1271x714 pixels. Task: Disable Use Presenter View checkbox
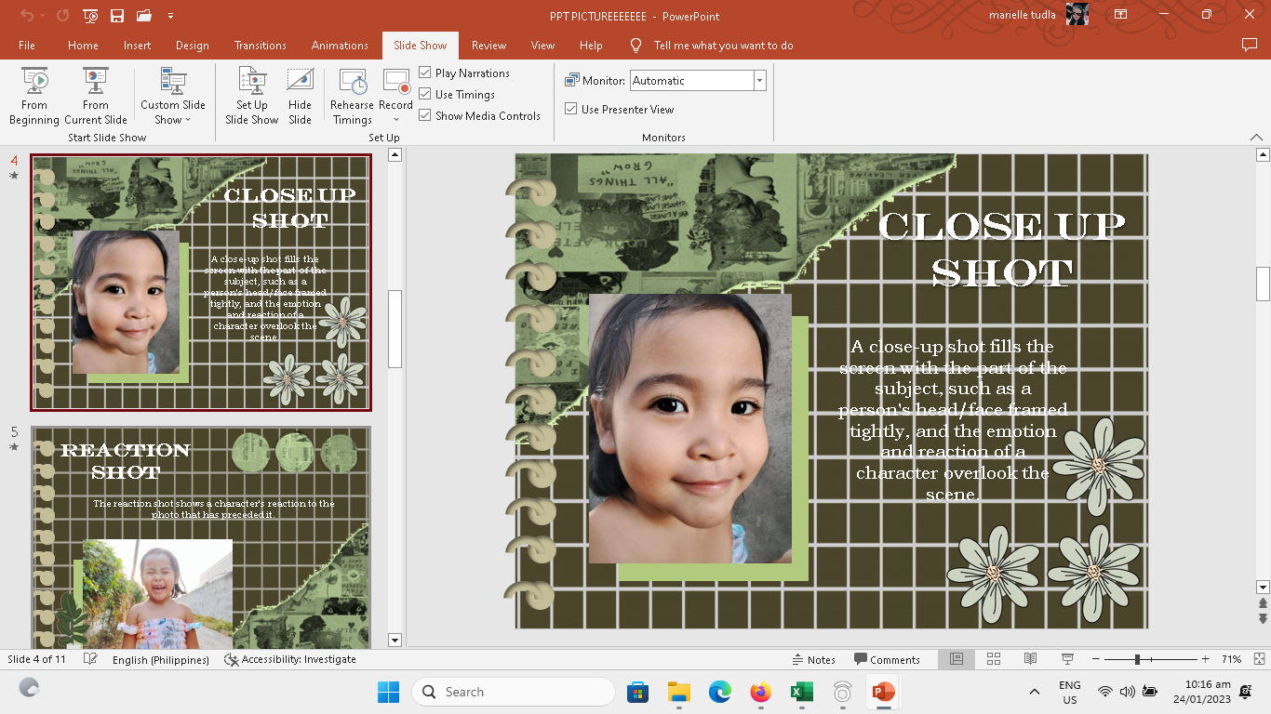[571, 109]
